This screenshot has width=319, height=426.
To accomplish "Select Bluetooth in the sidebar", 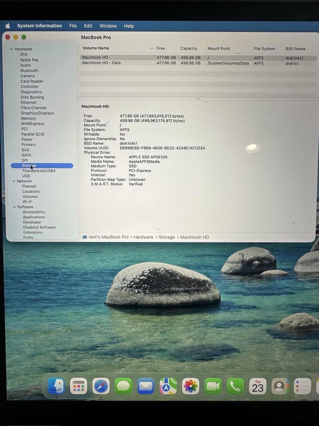I will [x=29, y=71].
